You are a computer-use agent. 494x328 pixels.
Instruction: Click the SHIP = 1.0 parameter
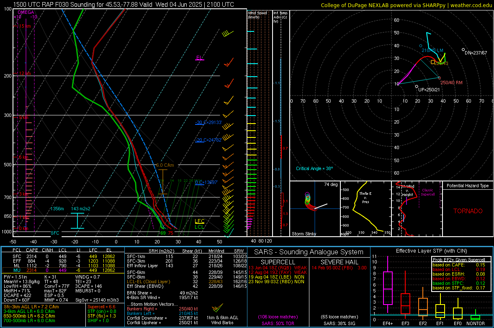click(98, 320)
